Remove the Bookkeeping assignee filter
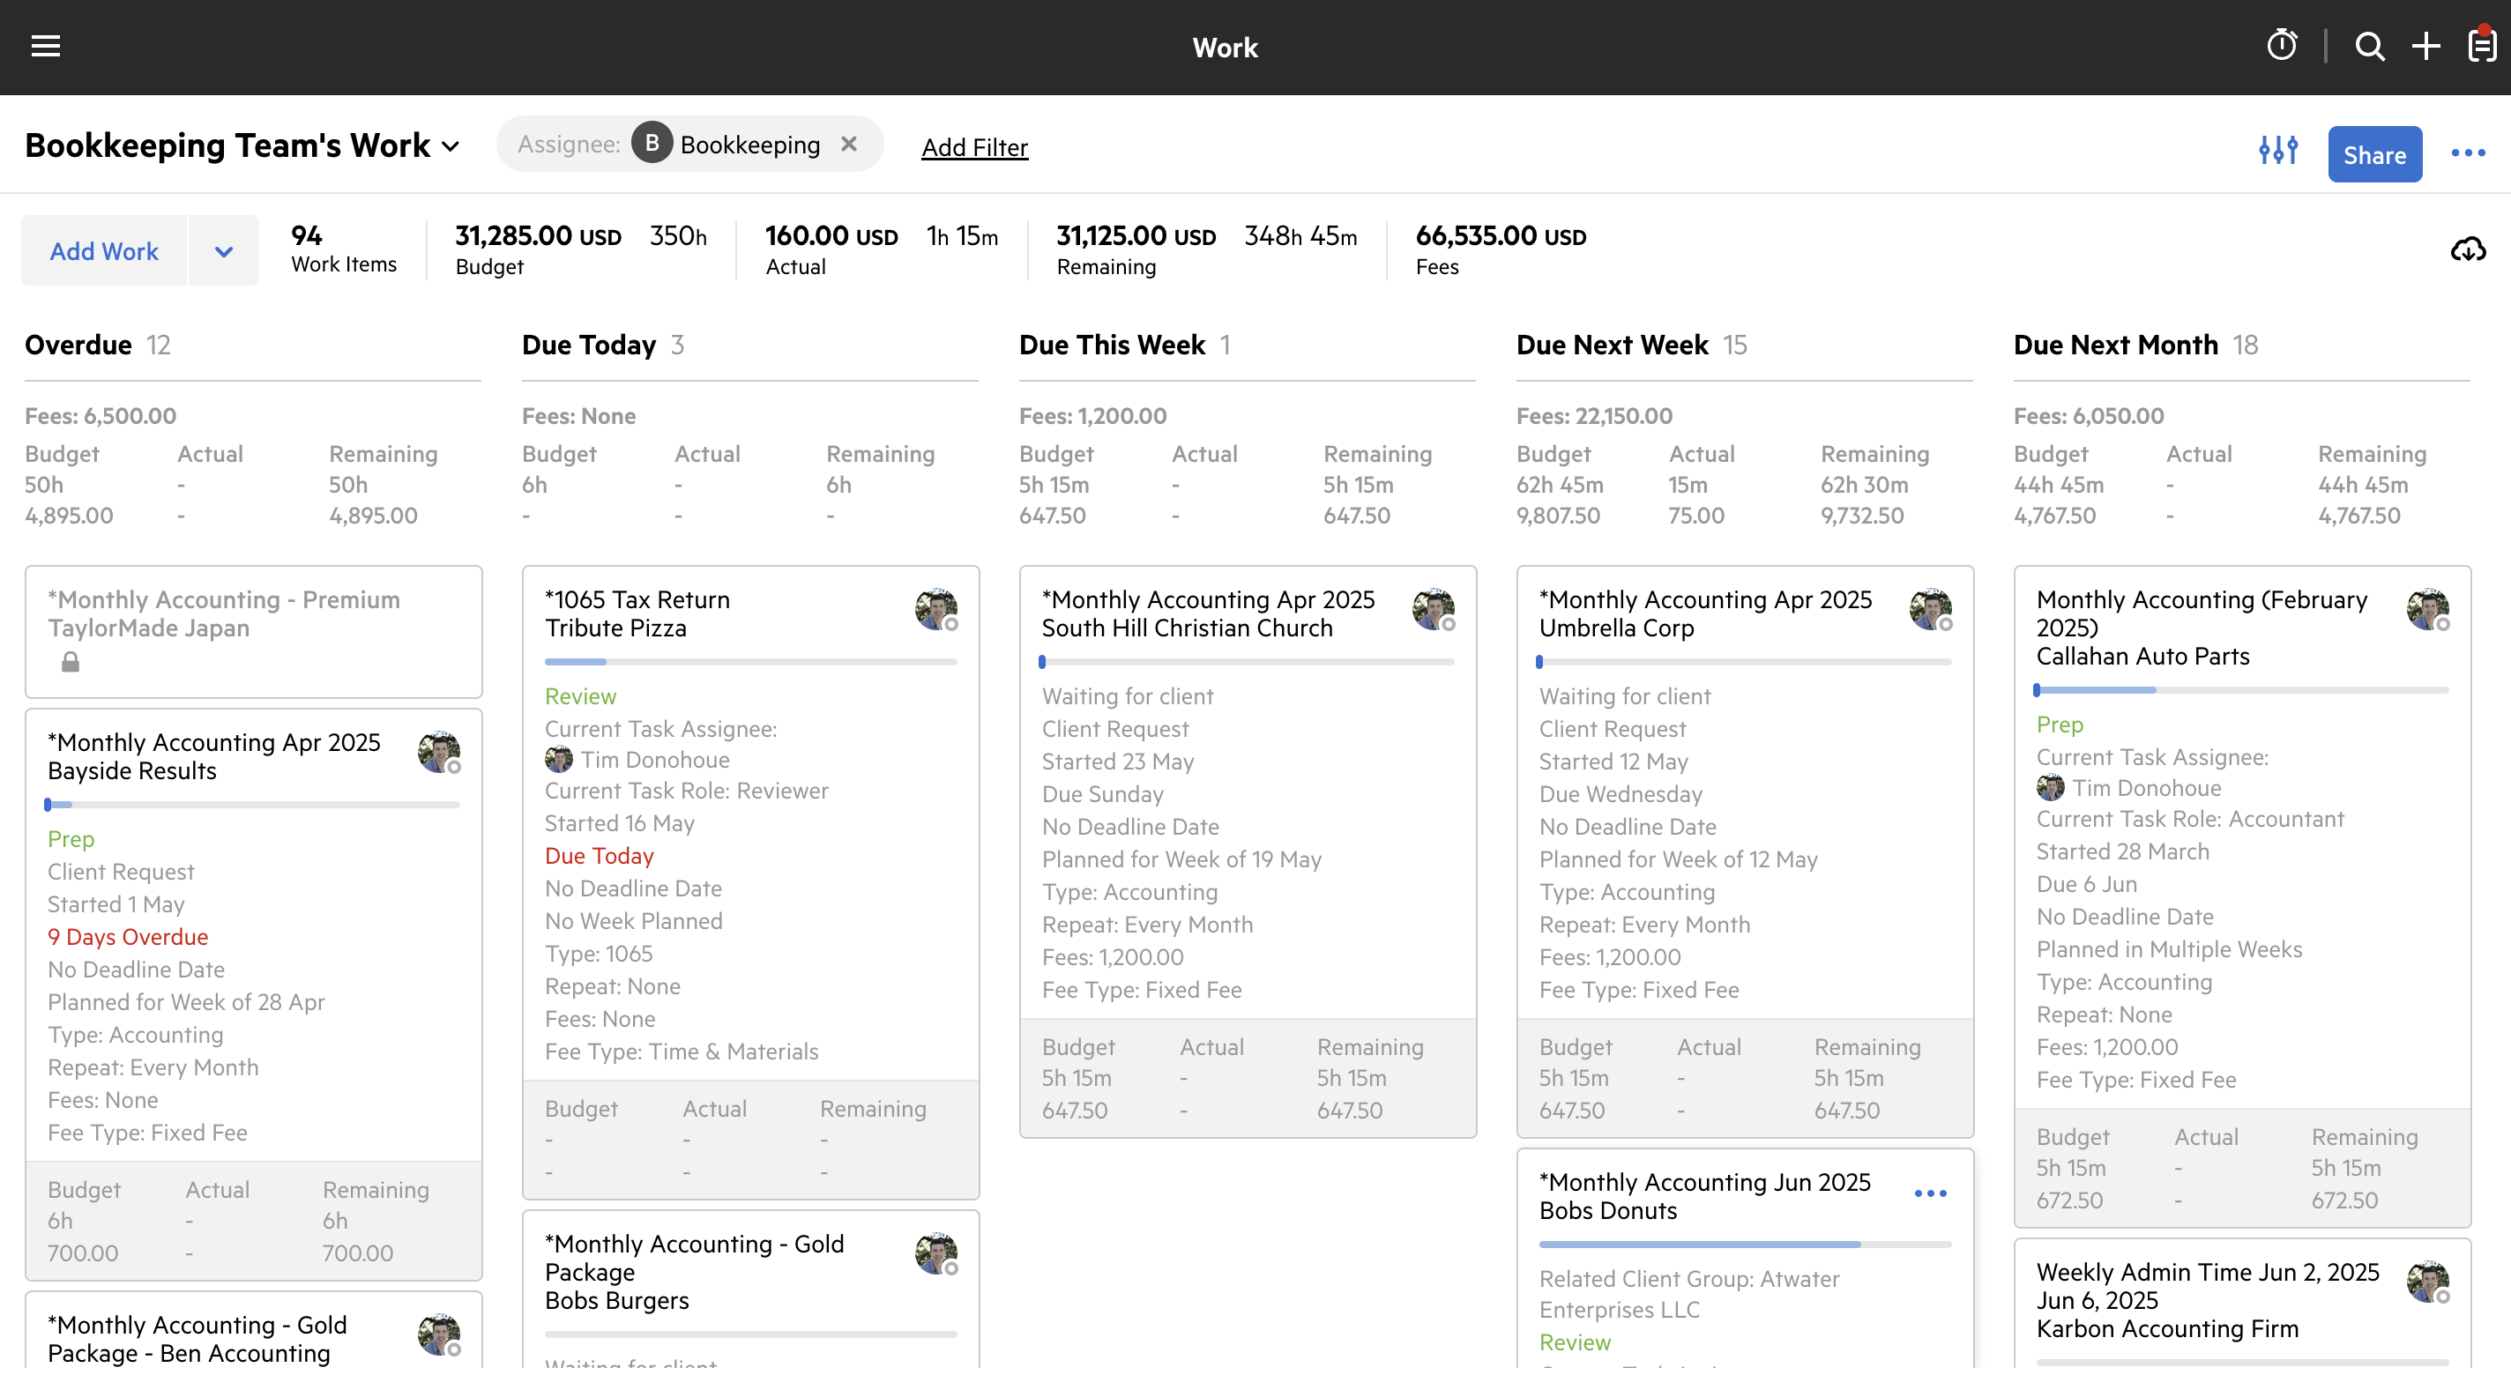Viewport: 2511px width, 1375px height. 849,145
